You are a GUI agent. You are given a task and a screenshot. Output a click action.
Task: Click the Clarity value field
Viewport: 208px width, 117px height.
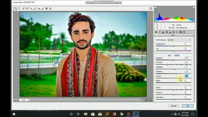coord(188,87)
